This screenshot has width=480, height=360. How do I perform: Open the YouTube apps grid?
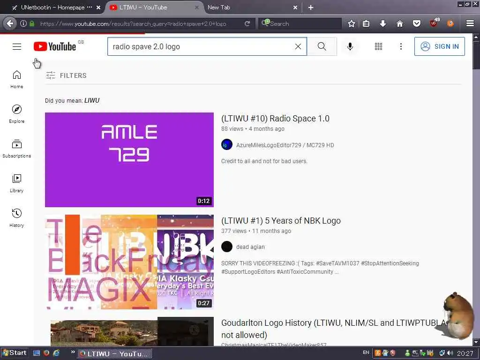(x=378, y=46)
